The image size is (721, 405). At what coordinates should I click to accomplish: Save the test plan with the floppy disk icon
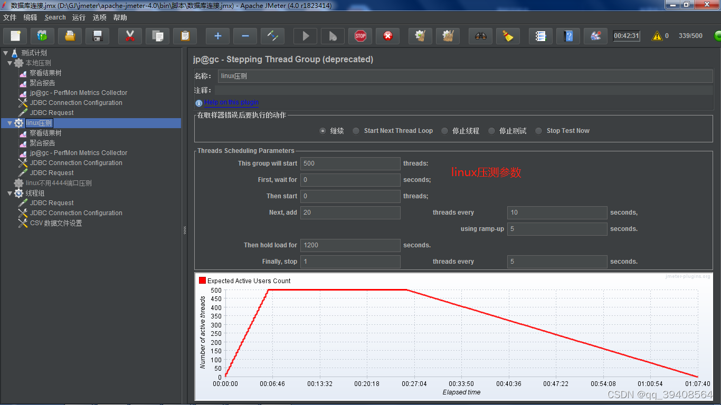(x=98, y=36)
